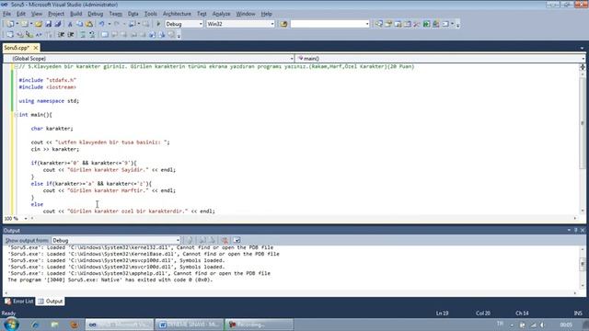Open the Debug menu
This screenshot has width=589, height=331.
96,14
